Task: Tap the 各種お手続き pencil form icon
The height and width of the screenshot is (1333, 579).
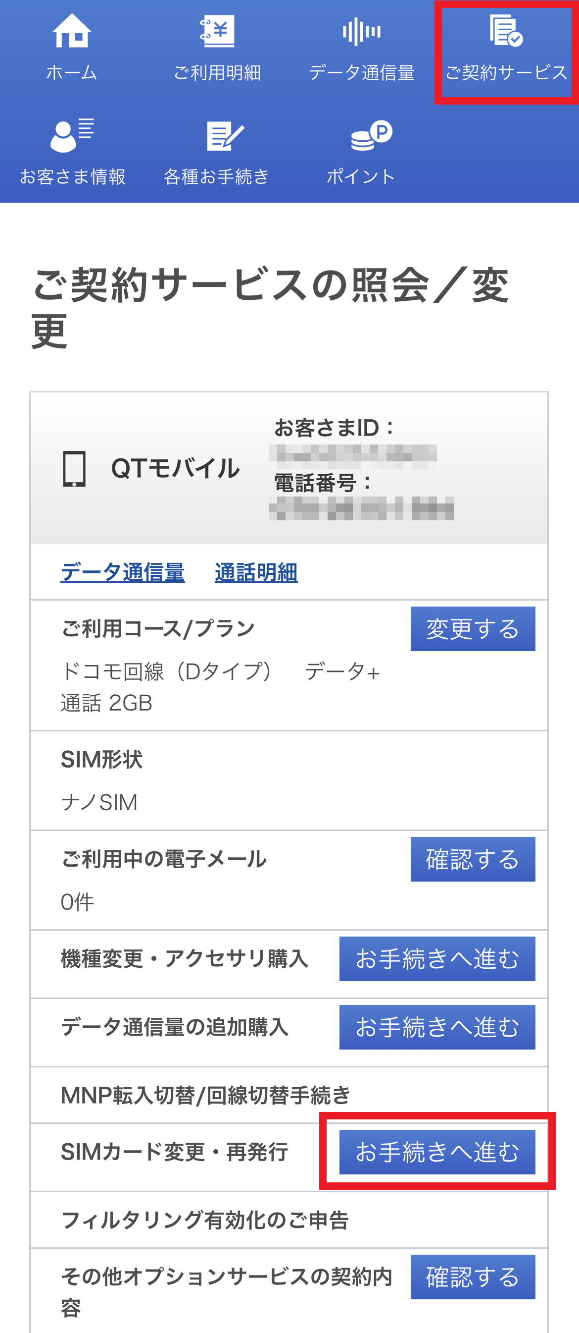Action: coord(224,136)
